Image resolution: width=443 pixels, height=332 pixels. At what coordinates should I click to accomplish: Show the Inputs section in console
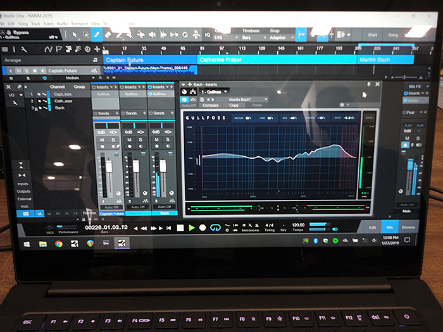23,184
